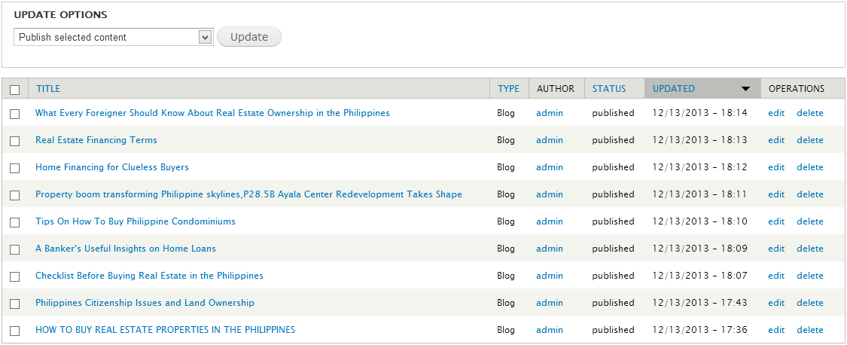Open Tips On How To Buy Philippine Condominiums

pos(136,221)
